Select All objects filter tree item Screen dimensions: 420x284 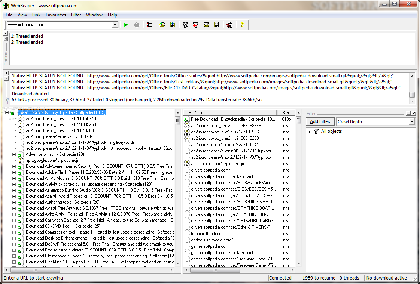click(331, 131)
